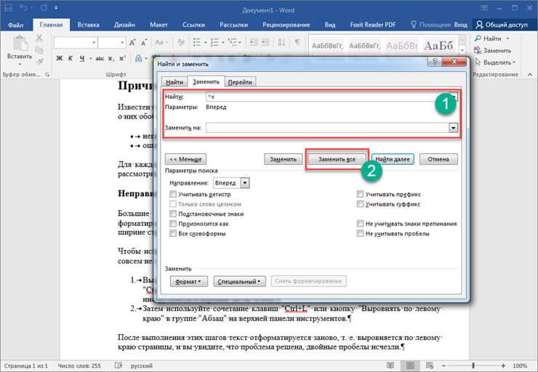Enable 'Произносится как' checkbox
The height and width of the screenshot is (372, 538).
point(173,224)
